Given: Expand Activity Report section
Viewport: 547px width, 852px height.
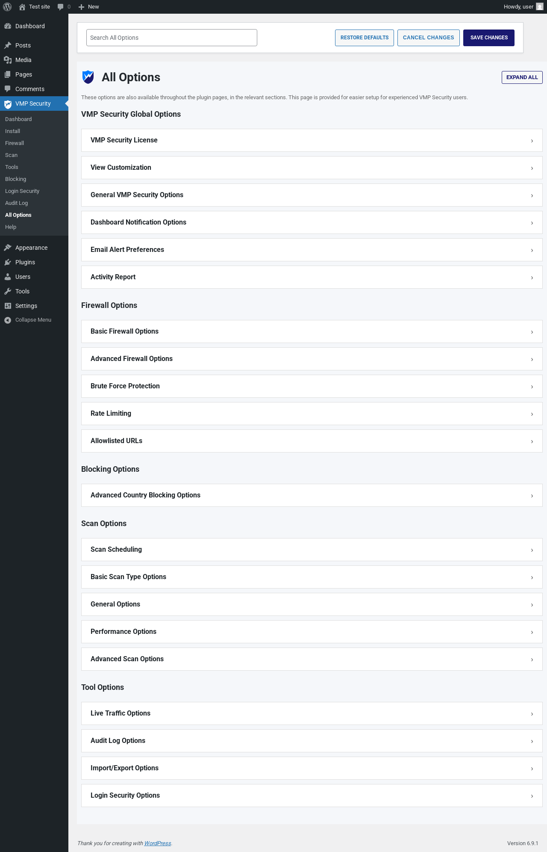Looking at the screenshot, I should click(312, 277).
